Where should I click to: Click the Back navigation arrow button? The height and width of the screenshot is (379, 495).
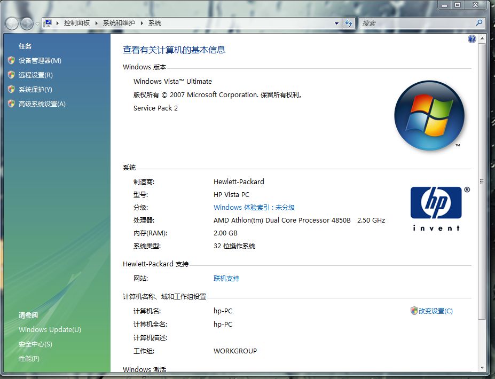click(12, 23)
